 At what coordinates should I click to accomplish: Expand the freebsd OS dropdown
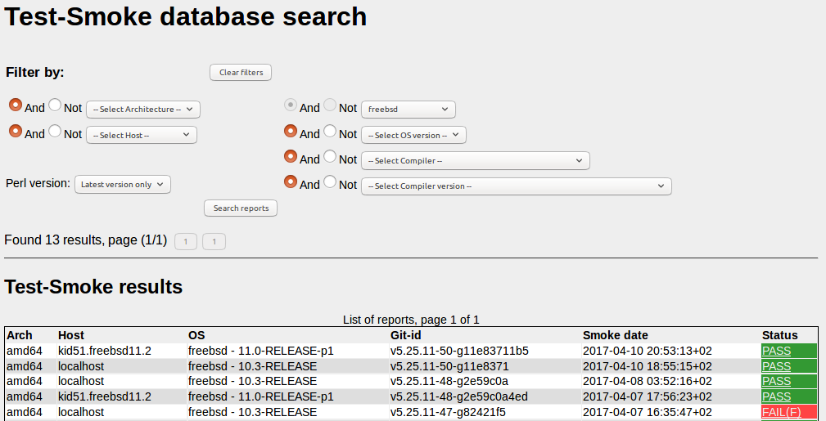[x=408, y=109]
